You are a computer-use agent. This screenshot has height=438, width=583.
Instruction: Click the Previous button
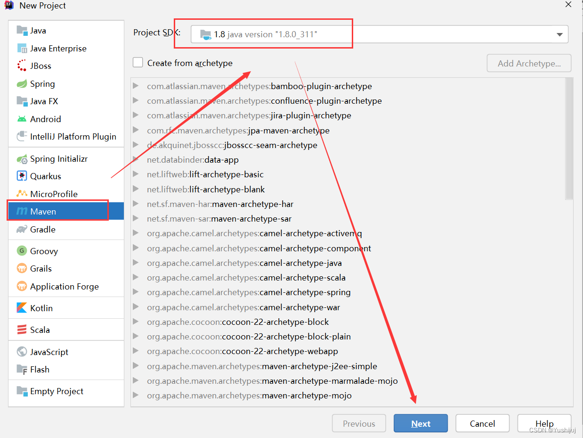click(359, 423)
